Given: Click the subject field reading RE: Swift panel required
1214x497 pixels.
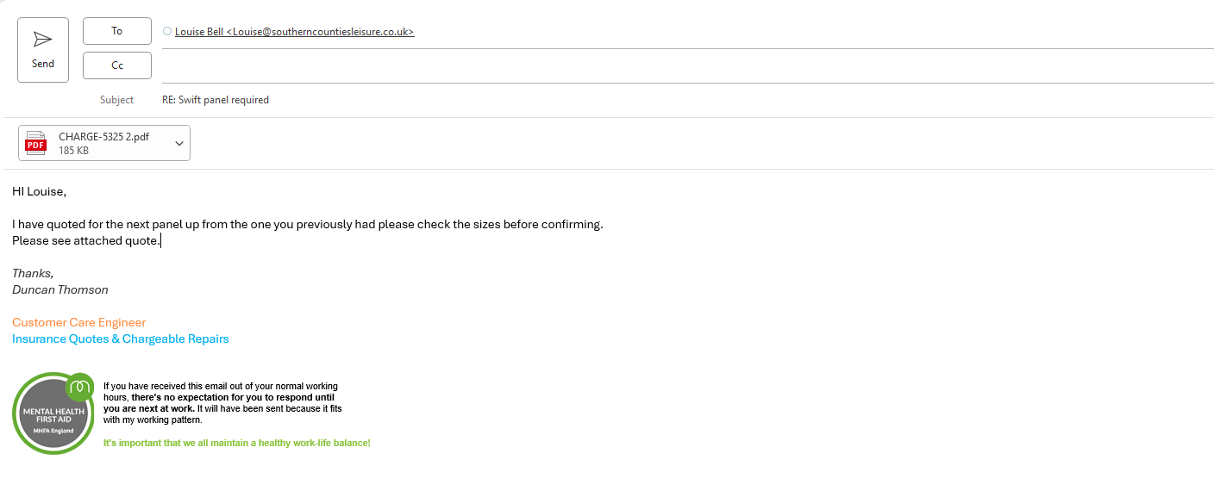Looking at the screenshot, I should (x=216, y=100).
